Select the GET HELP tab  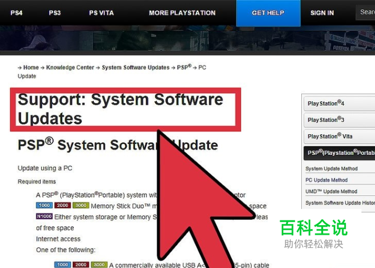click(x=268, y=13)
